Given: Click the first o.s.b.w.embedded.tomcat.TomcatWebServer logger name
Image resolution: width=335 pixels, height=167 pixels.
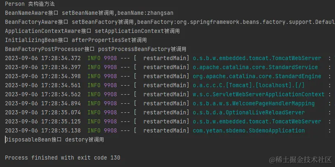Looking at the screenshot, I should [x=257, y=58].
